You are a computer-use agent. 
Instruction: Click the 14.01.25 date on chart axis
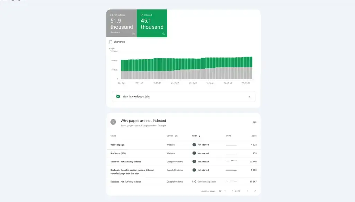(246, 83)
